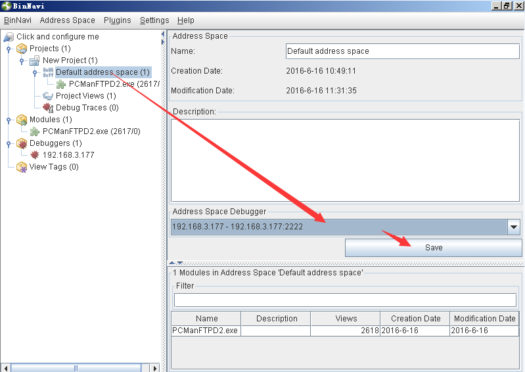Select 'Default address space (1)' tree row

click(103, 72)
